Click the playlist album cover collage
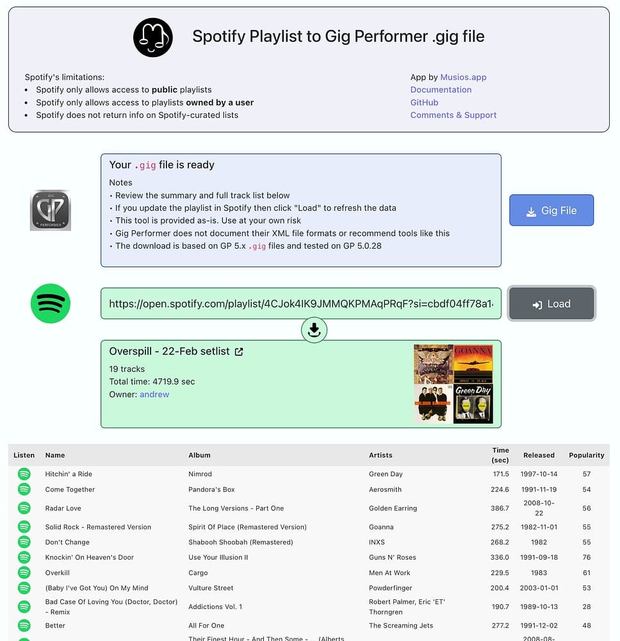The width and height of the screenshot is (620, 641). click(x=453, y=384)
